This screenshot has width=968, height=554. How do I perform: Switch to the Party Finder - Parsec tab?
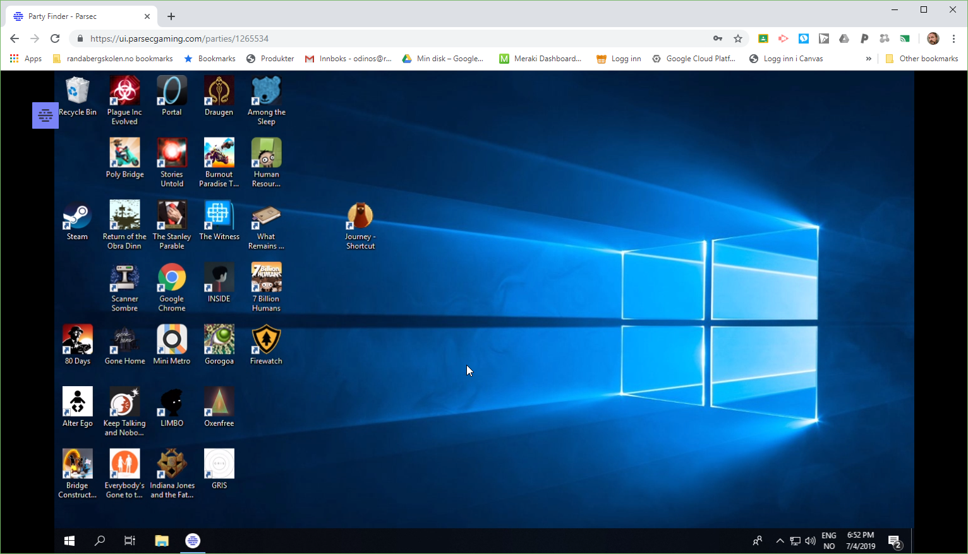[x=81, y=16]
